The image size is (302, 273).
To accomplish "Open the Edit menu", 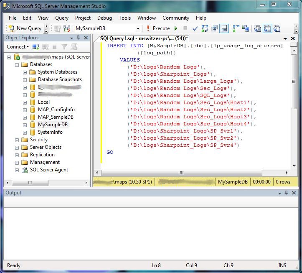I will point(27,18).
